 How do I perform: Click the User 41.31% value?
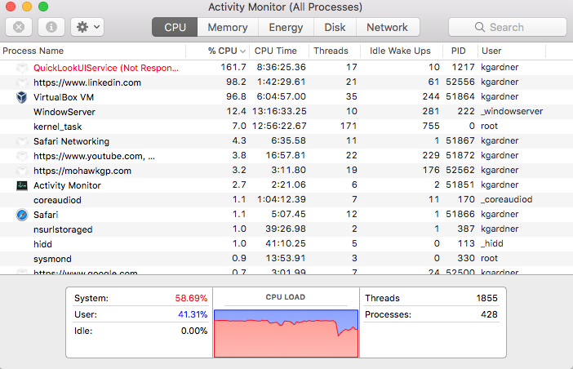point(193,314)
